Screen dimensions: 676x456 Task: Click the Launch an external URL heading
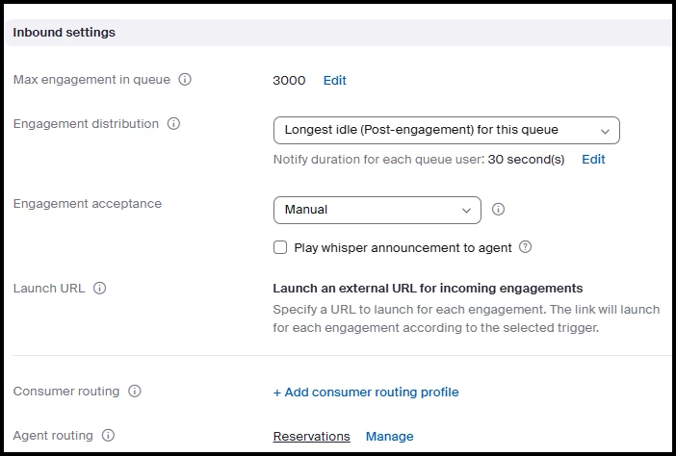click(x=428, y=288)
